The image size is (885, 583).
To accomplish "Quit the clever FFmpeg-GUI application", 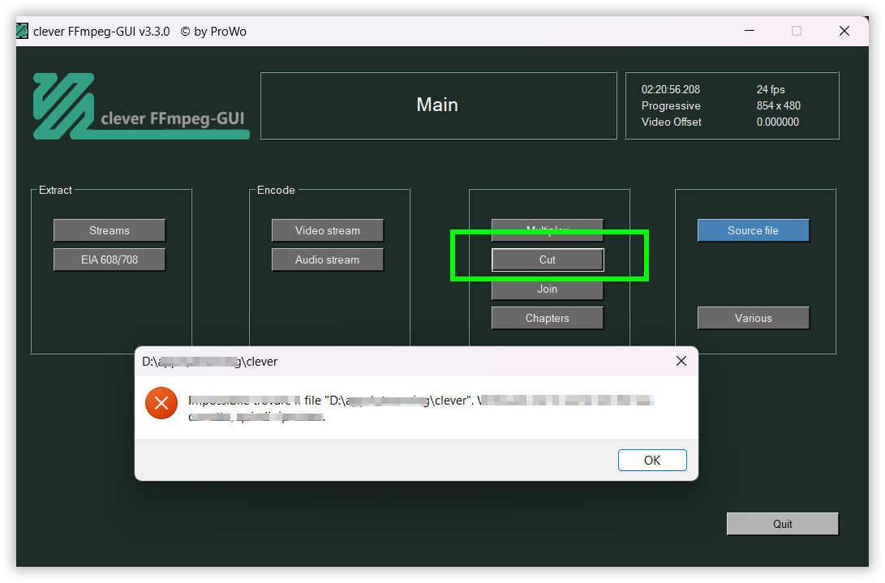I will point(782,524).
